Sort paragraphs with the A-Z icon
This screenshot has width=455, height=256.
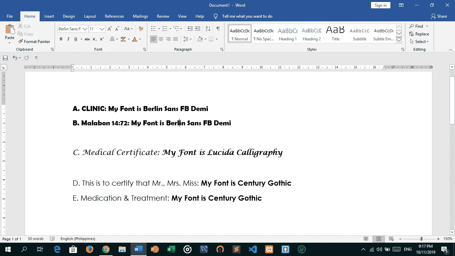[208, 29]
